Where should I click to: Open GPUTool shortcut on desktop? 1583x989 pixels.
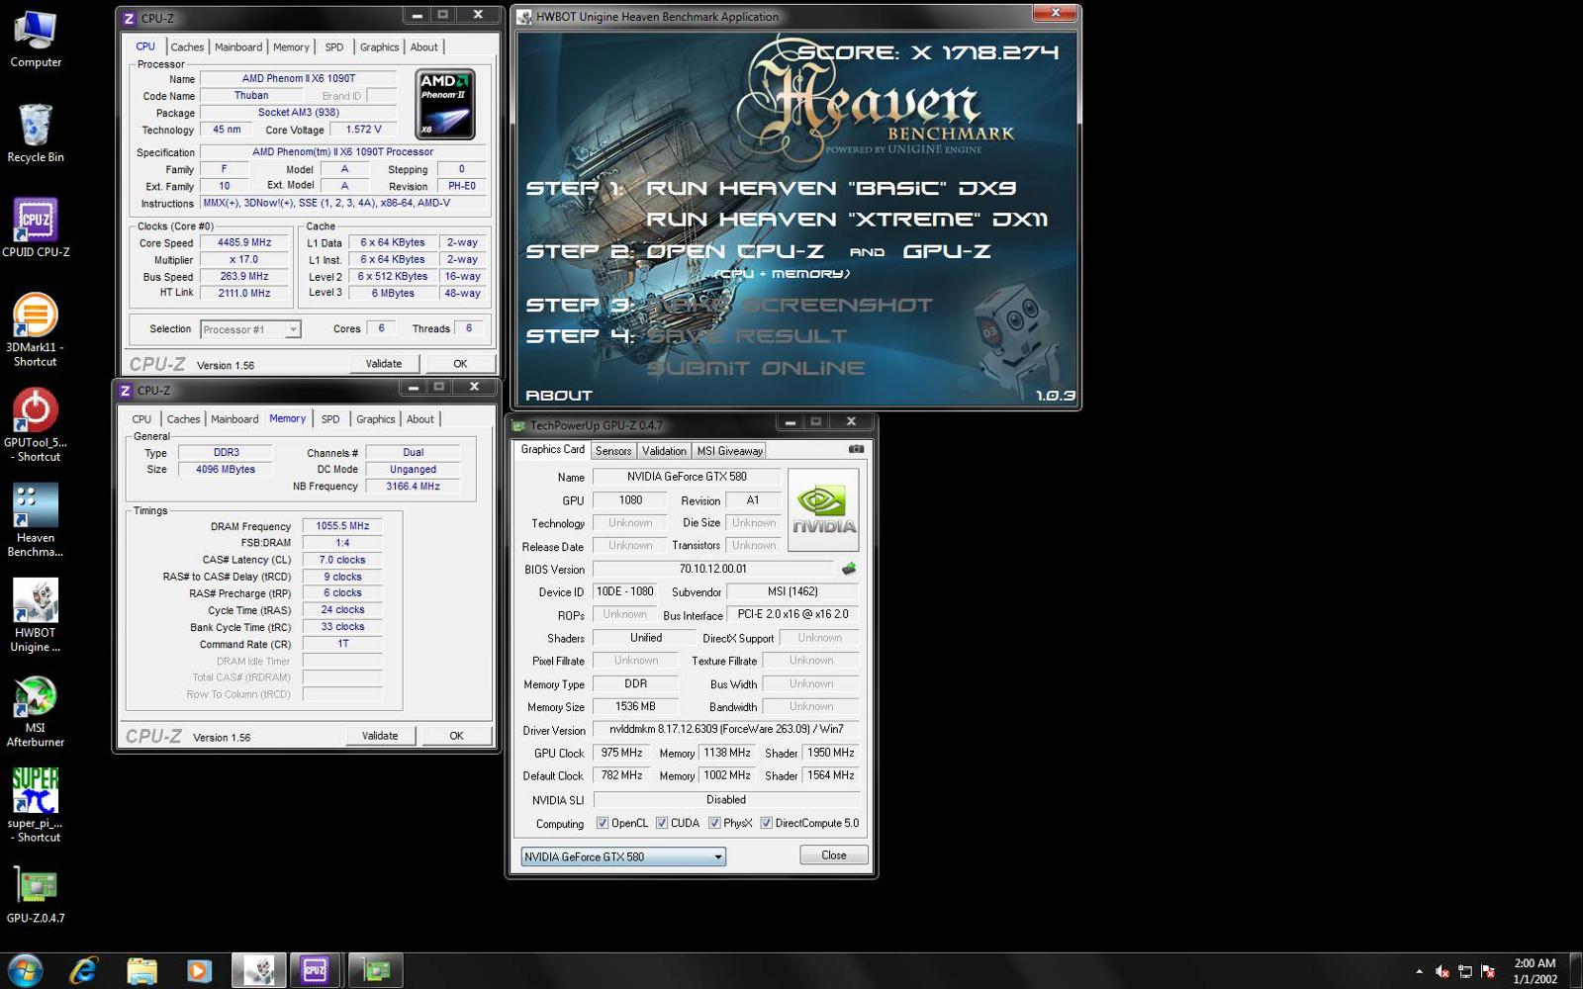[36, 425]
